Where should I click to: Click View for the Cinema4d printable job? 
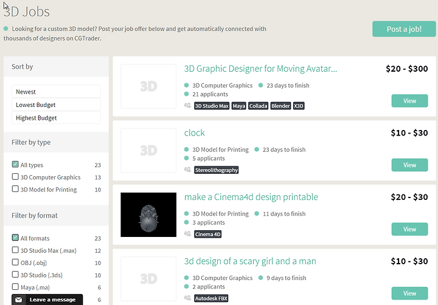409,229
